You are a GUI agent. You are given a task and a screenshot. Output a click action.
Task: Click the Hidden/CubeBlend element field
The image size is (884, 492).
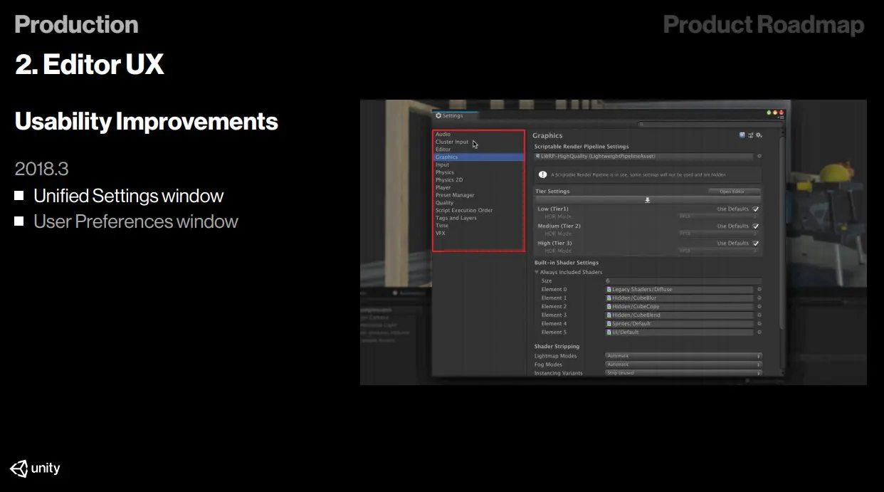(679, 315)
